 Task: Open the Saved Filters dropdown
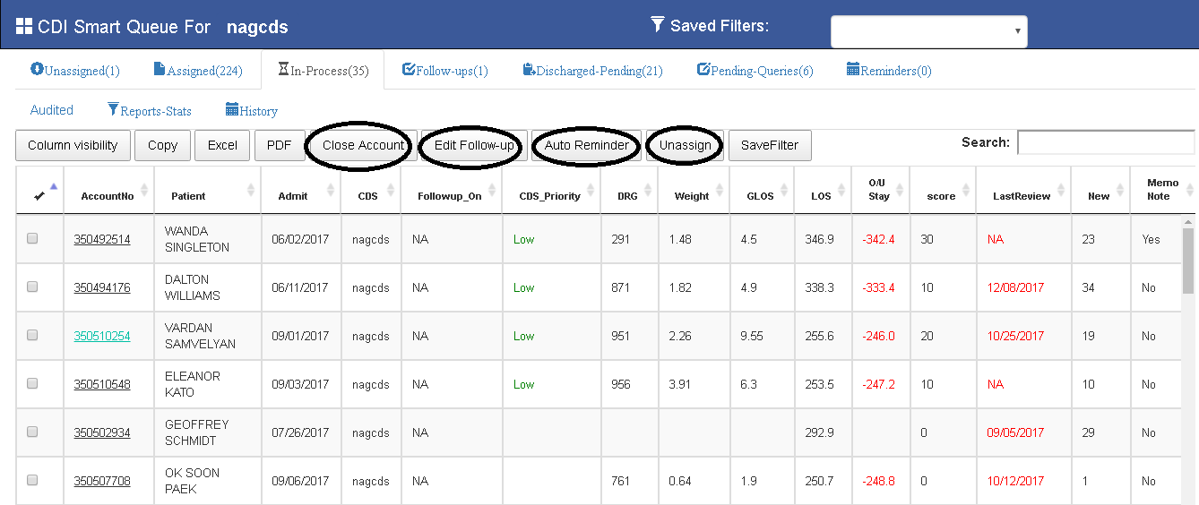pos(928,31)
